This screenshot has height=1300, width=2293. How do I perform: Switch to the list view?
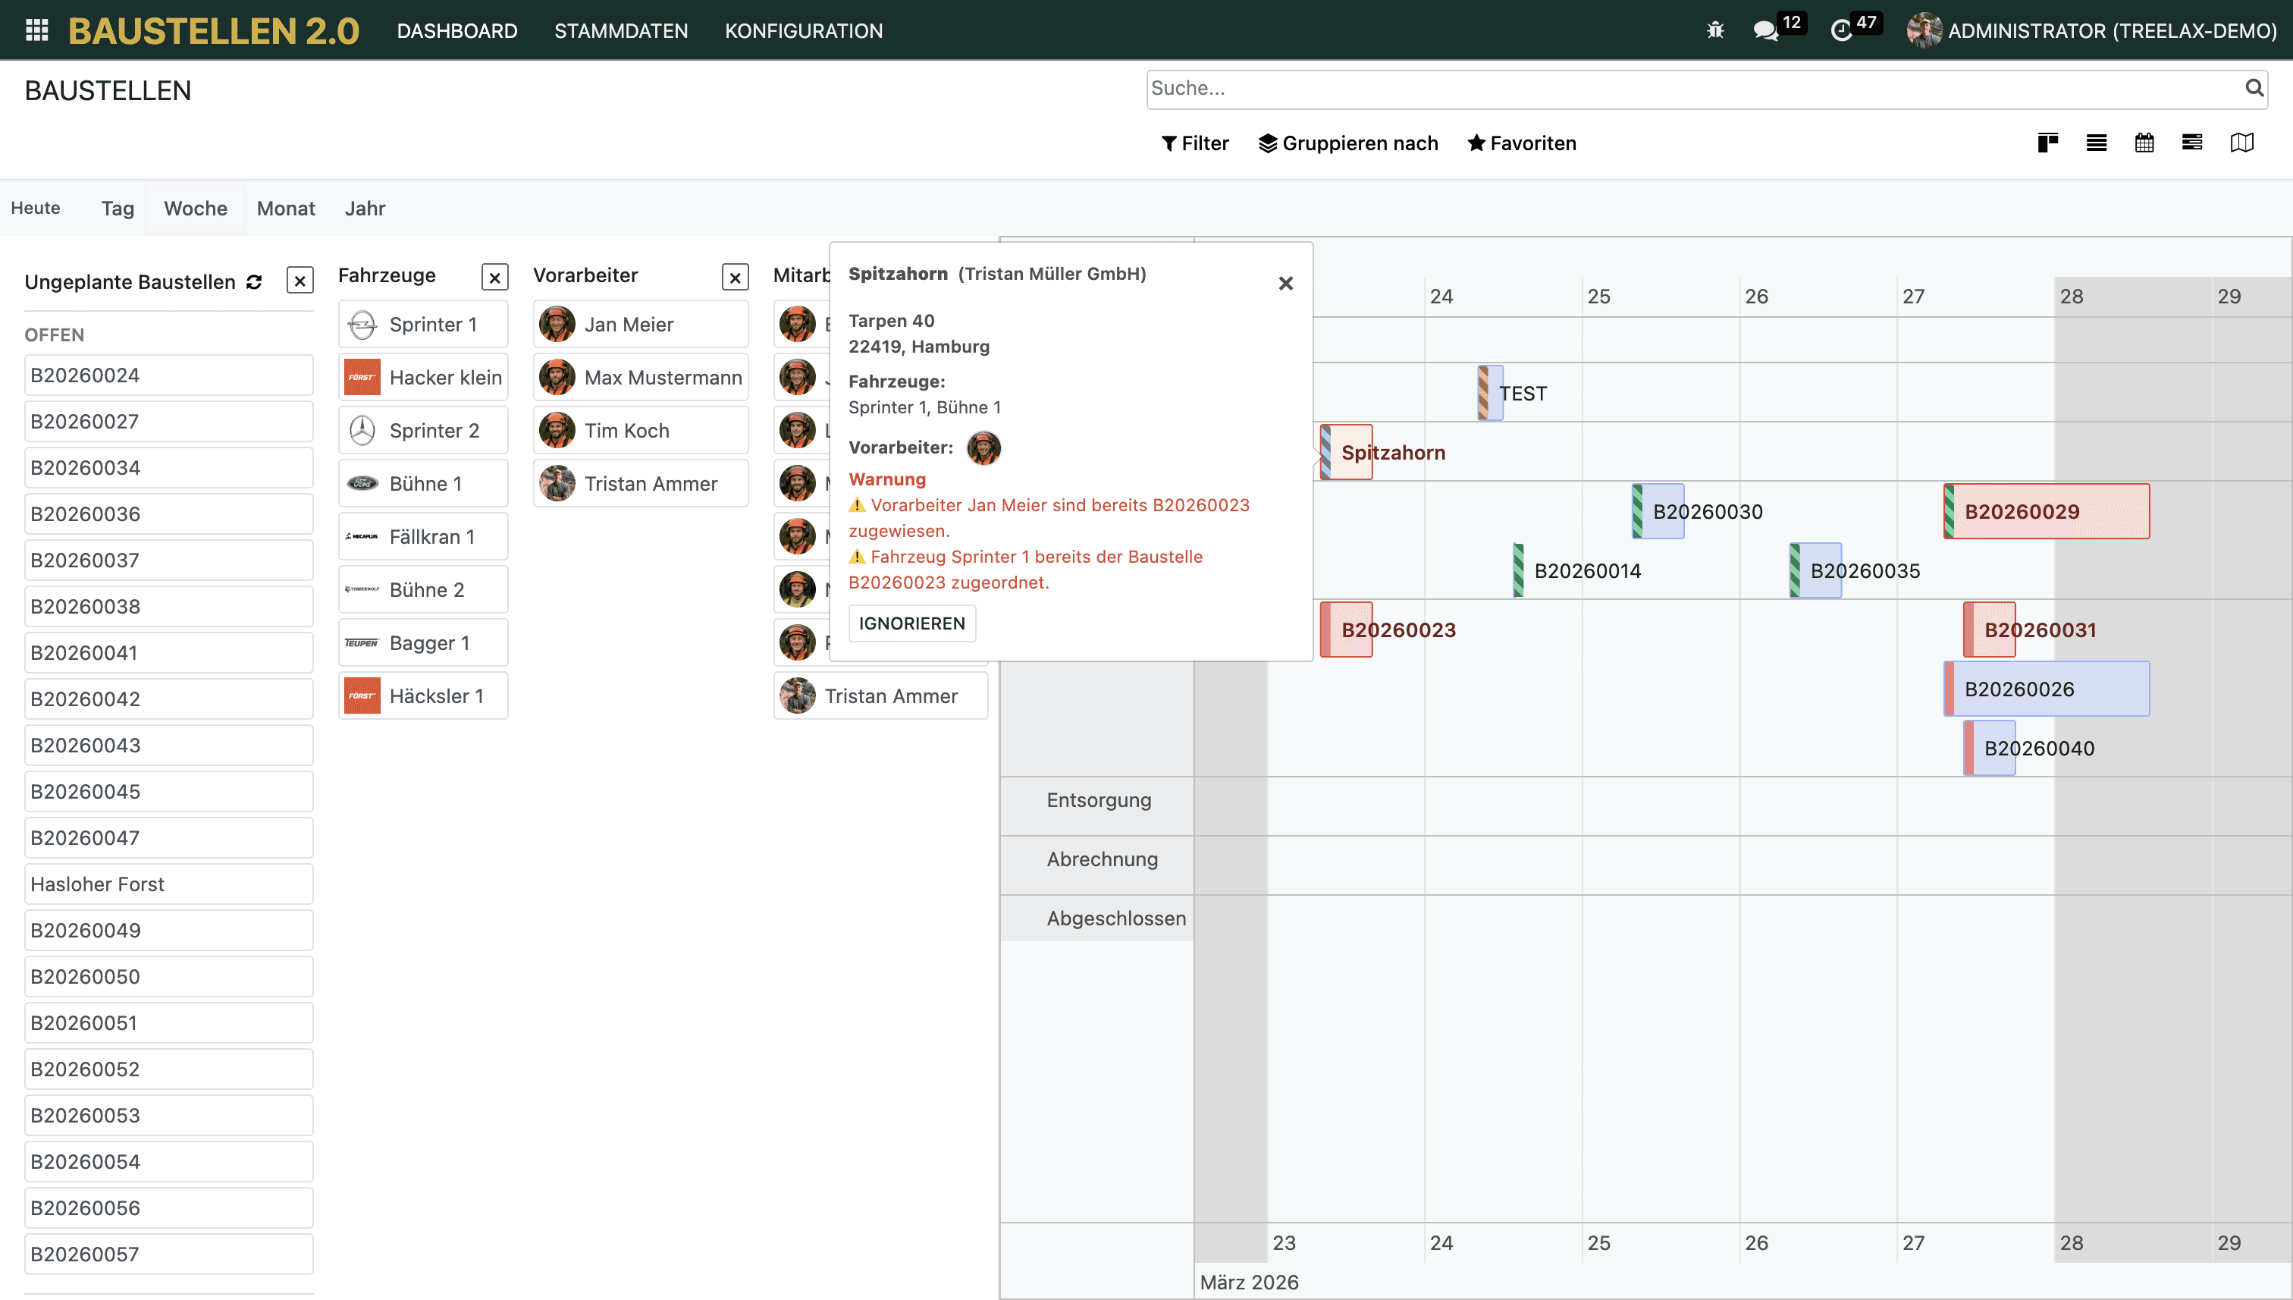tap(2096, 143)
